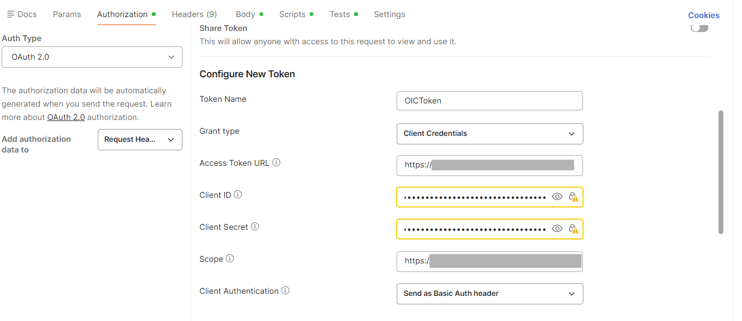
Task: Open the Auth Type OAuth 2.0 dropdown
Action: click(92, 57)
